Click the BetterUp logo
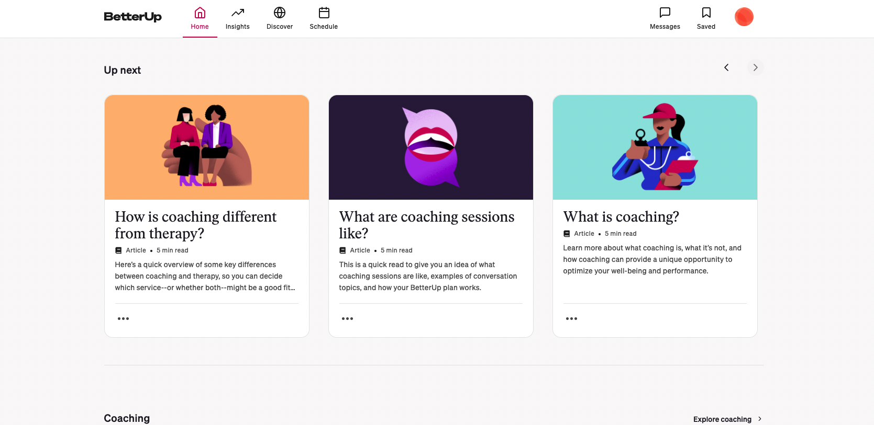The image size is (874, 425). point(132,17)
